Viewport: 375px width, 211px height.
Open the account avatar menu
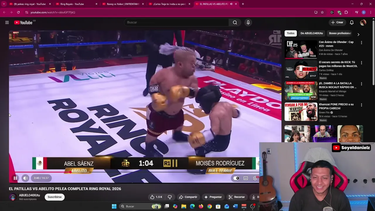(363, 23)
